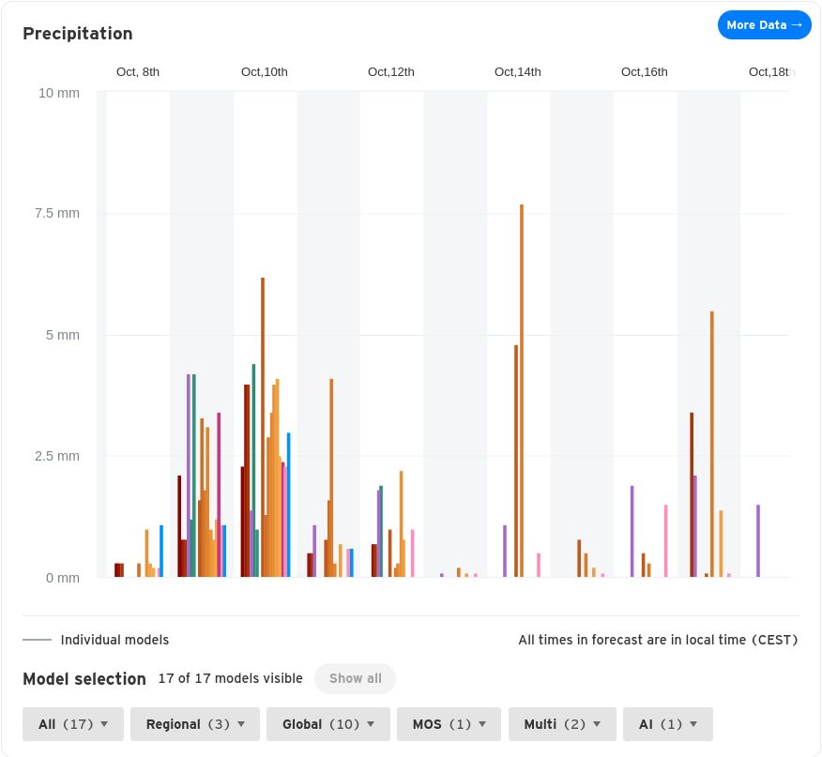Select the '2.5 mm' axis value
Screen dimensions: 822x757
(57, 456)
